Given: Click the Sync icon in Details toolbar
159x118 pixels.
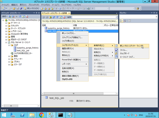Looking at the screenshot, I should click(54, 17).
